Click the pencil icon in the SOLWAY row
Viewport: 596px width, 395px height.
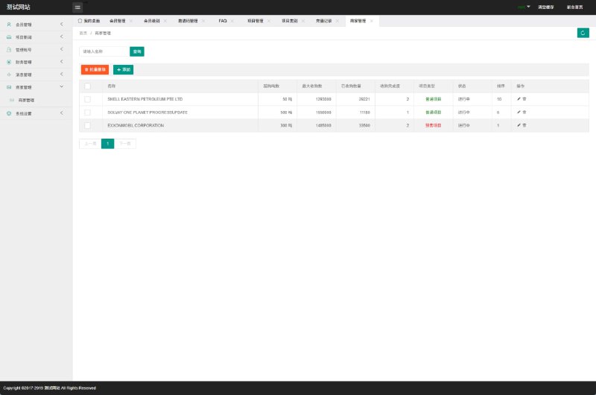click(x=519, y=112)
